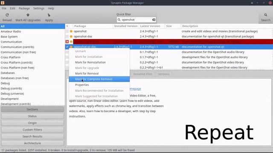Sort by the Size column header
Image resolution: width=273 pixels, height=153 pixels.
[x=173, y=26]
